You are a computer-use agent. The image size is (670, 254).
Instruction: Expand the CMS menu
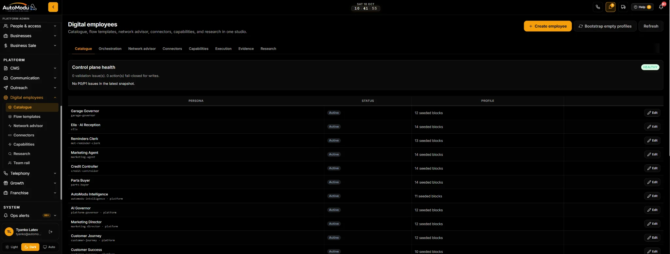tap(30, 68)
